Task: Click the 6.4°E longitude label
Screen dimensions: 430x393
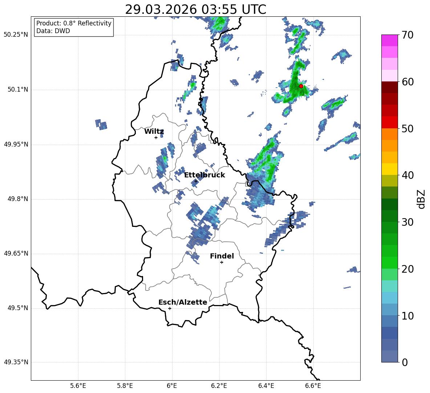Action: click(x=266, y=386)
